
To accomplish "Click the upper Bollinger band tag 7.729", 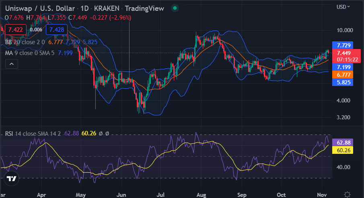I will pyautogui.click(x=343, y=45).
